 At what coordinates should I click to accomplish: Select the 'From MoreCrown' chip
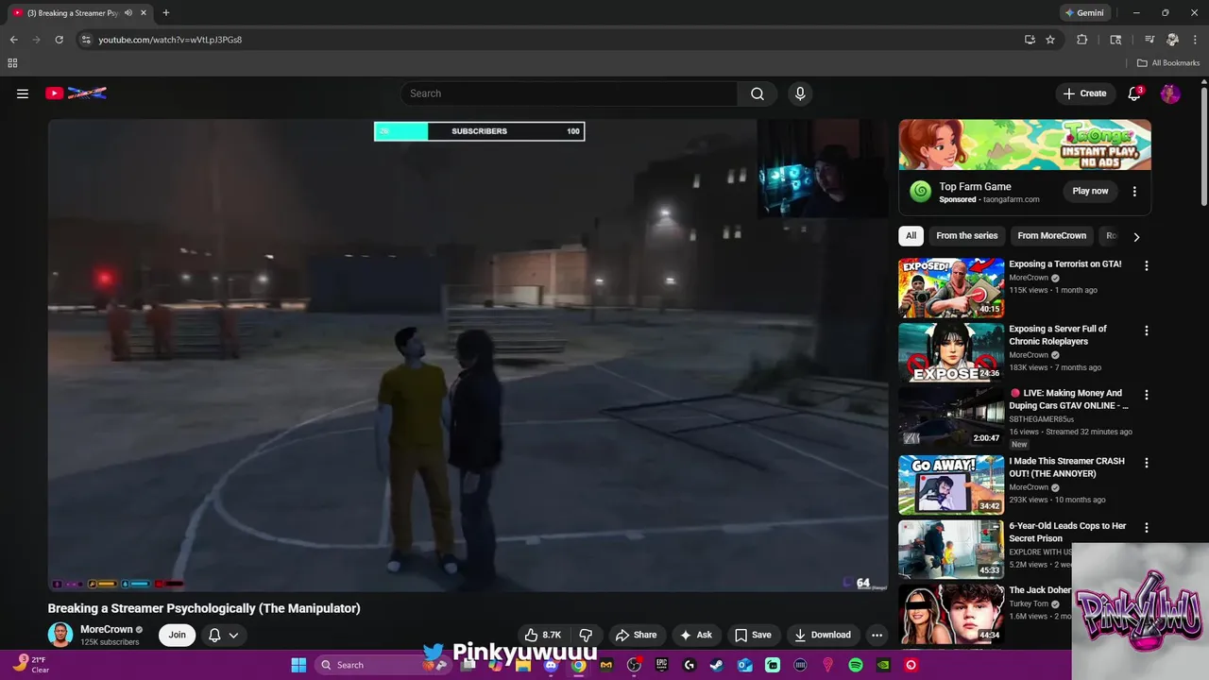click(x=1052, y=236)
